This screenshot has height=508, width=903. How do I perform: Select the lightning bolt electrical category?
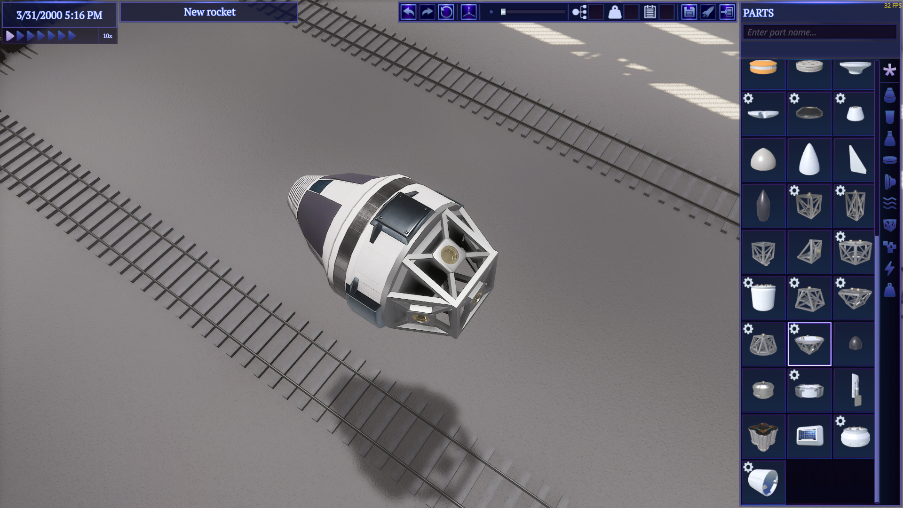[x=889, y=268]
